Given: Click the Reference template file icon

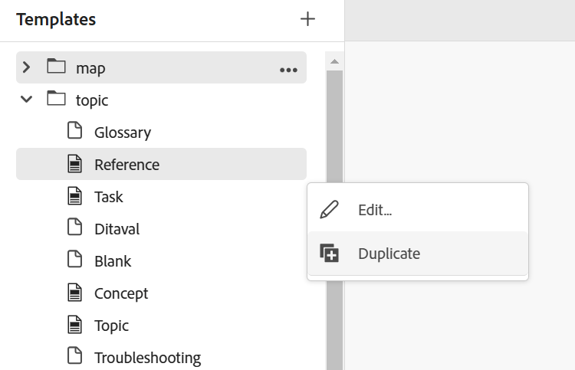Looking at the screenshot, I should [x=75, y=163].
